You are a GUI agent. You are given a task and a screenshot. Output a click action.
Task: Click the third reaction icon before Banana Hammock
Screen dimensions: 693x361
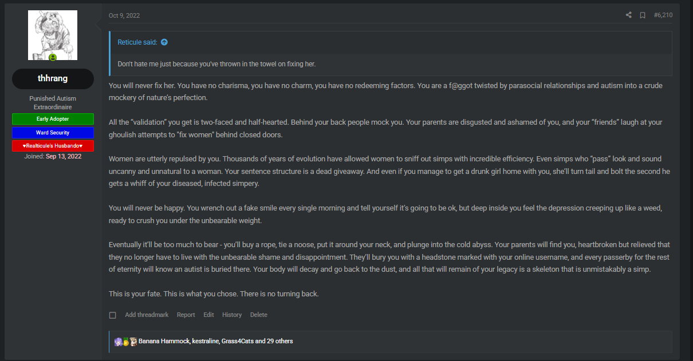coord(133,341)
